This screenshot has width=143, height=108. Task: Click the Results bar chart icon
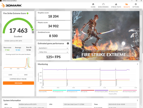[x=127, y=4]
